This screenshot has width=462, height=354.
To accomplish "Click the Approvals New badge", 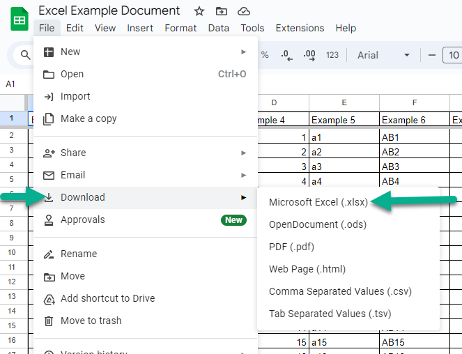I will coord(233,220).
